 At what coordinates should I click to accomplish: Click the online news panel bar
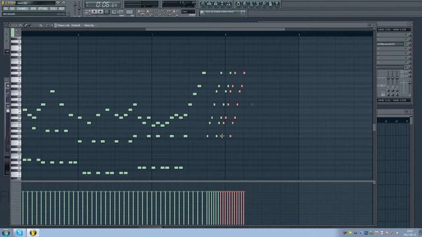point(223,13)
